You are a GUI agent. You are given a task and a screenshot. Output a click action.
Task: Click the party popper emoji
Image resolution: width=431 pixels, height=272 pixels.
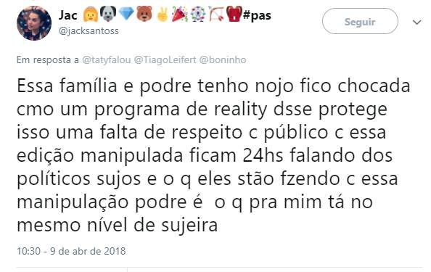click(179, 15)
